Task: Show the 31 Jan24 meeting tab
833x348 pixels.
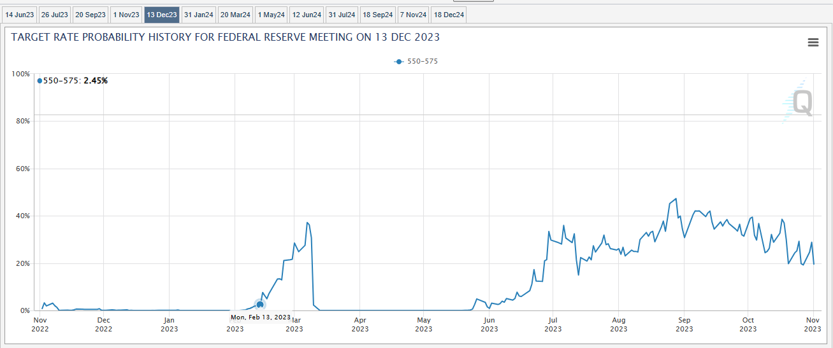Action: point(198,15)
